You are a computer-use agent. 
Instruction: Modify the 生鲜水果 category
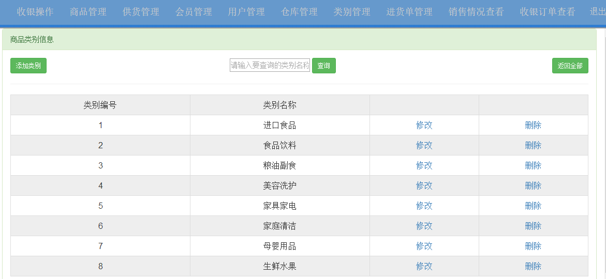pyautogui.click(x=424, y=266)
